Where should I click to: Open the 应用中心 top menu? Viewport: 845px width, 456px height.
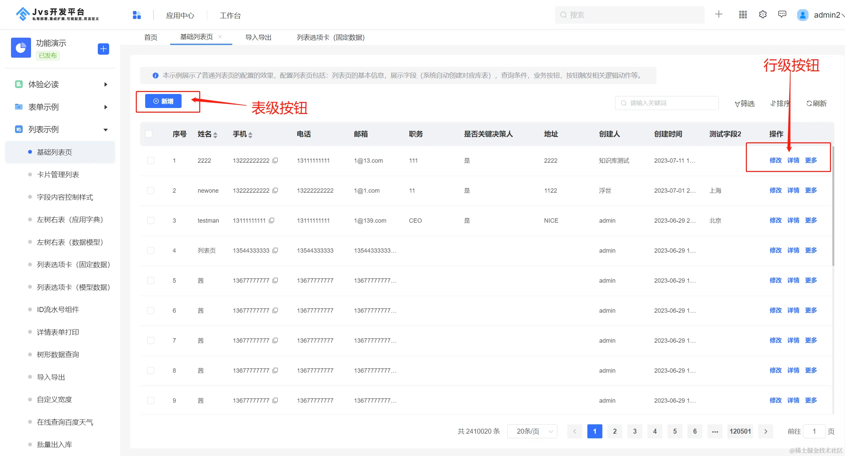pos(180,15)
